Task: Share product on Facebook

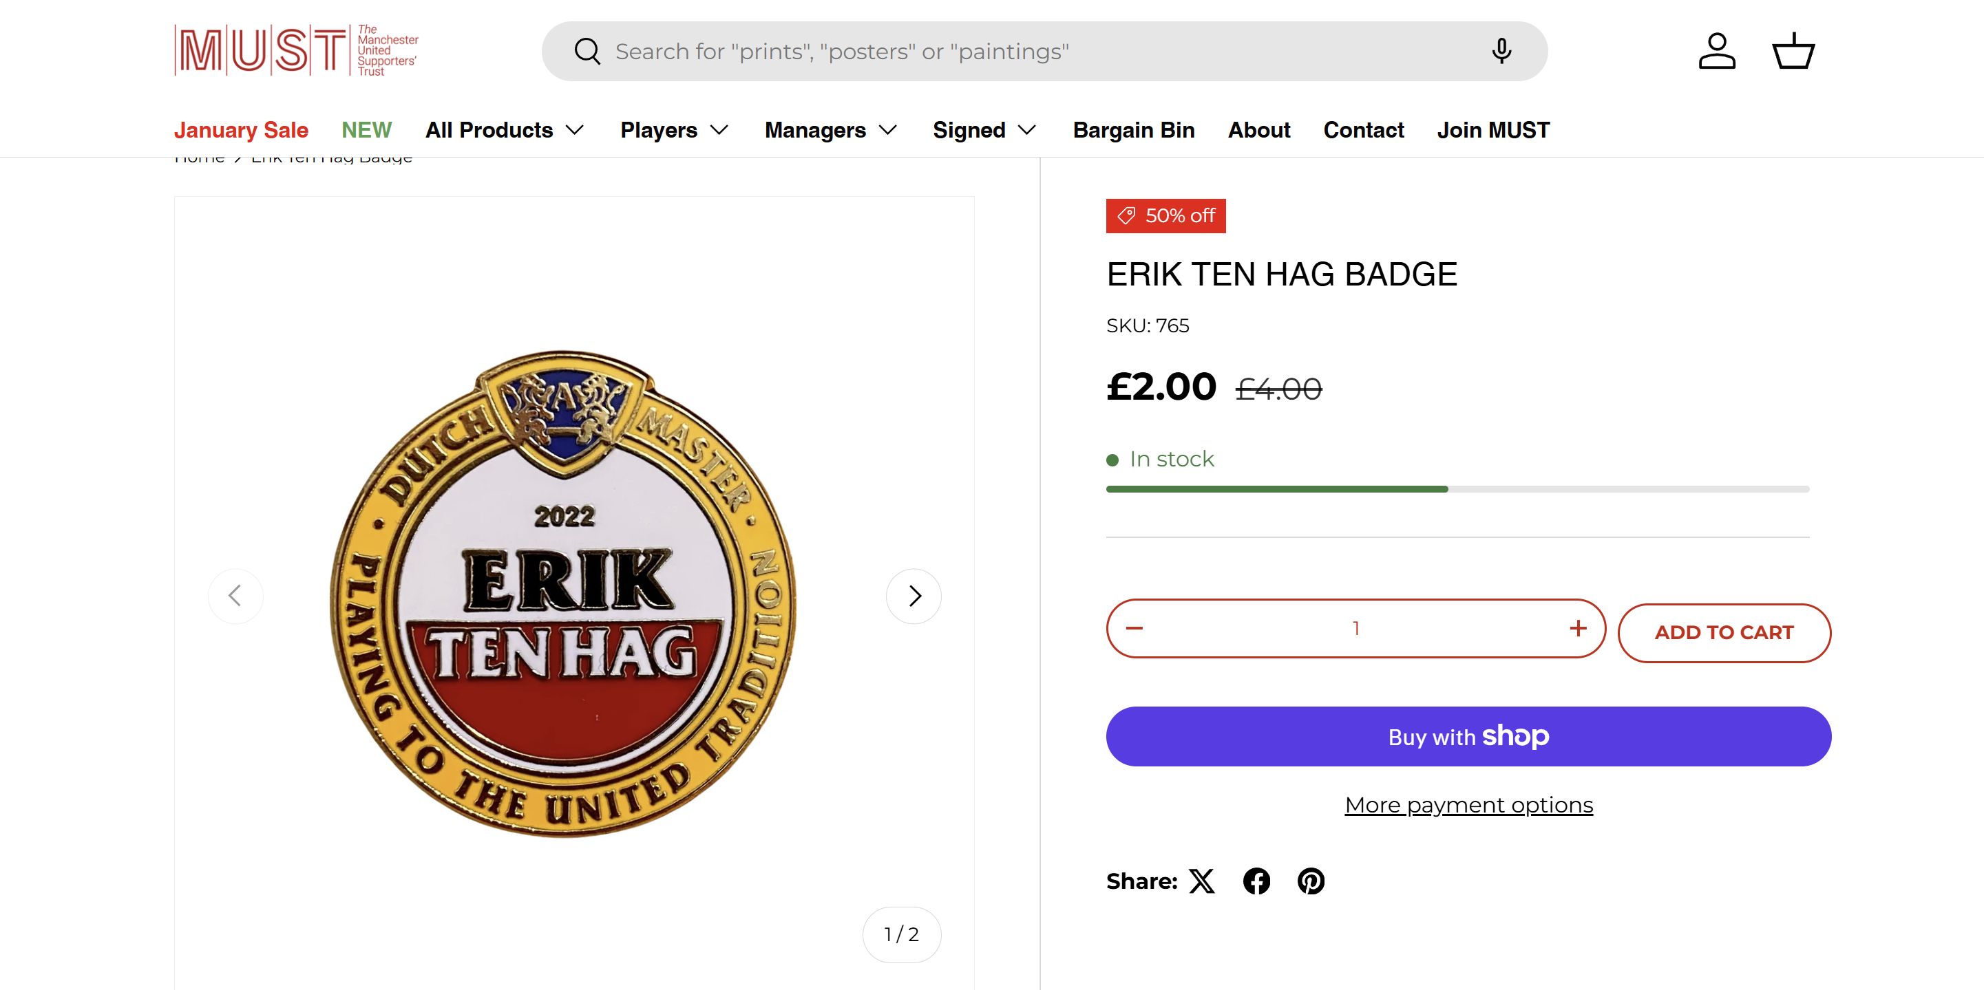Action: point(1256,881)
